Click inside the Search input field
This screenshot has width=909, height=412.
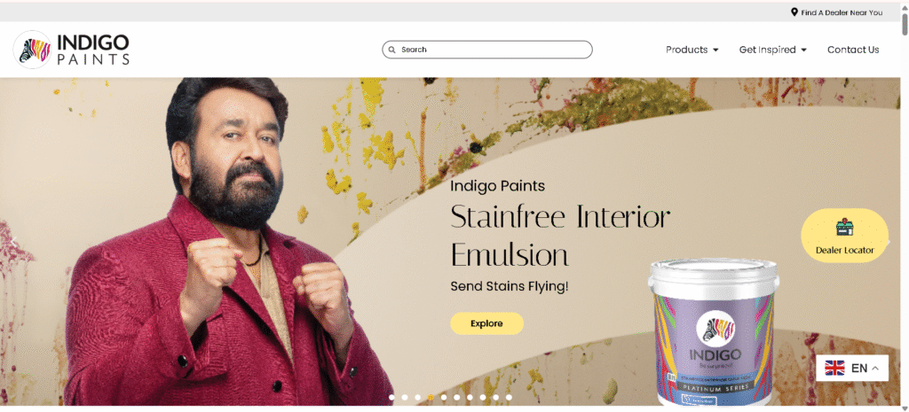click(x=487, y=50)
